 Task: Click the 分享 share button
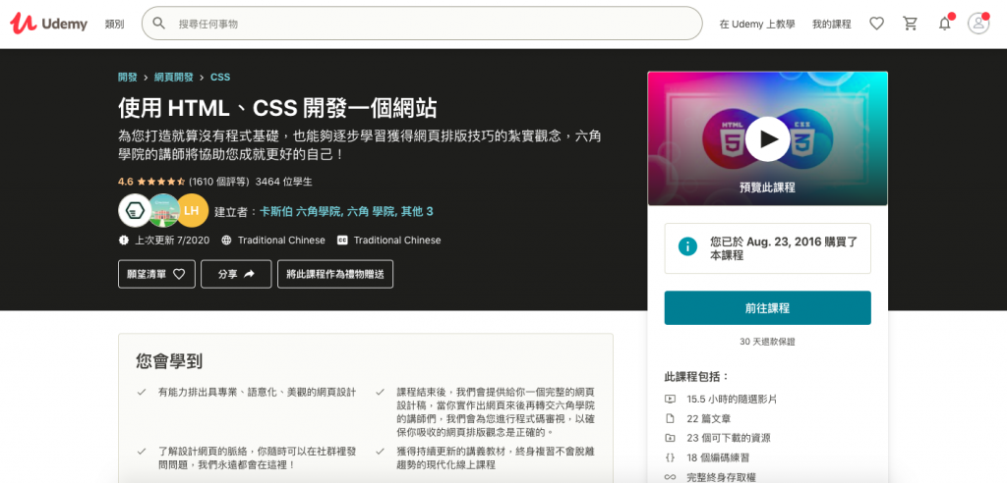click(x=236, y=274)
